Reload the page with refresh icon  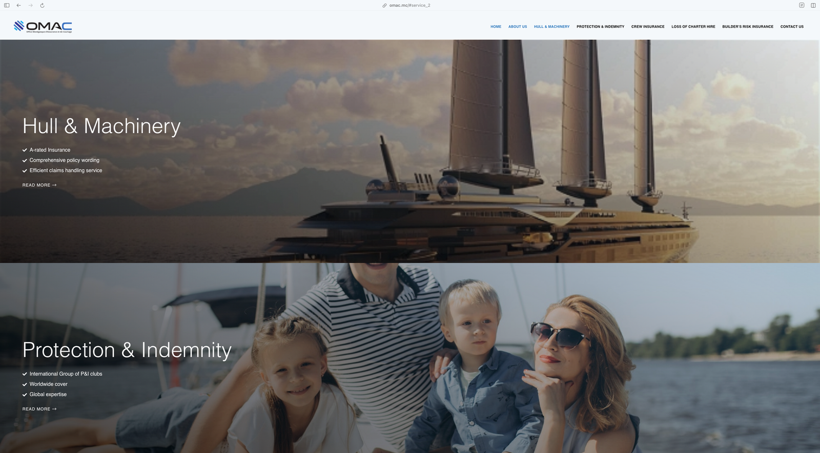click(42, 5)
